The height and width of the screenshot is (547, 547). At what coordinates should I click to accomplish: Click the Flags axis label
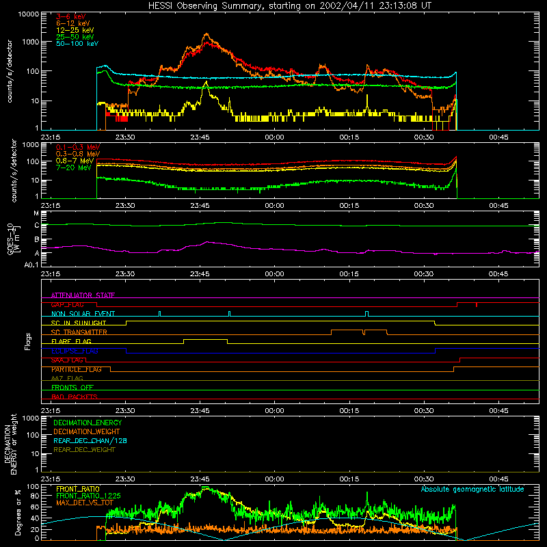tap(27, 341)
